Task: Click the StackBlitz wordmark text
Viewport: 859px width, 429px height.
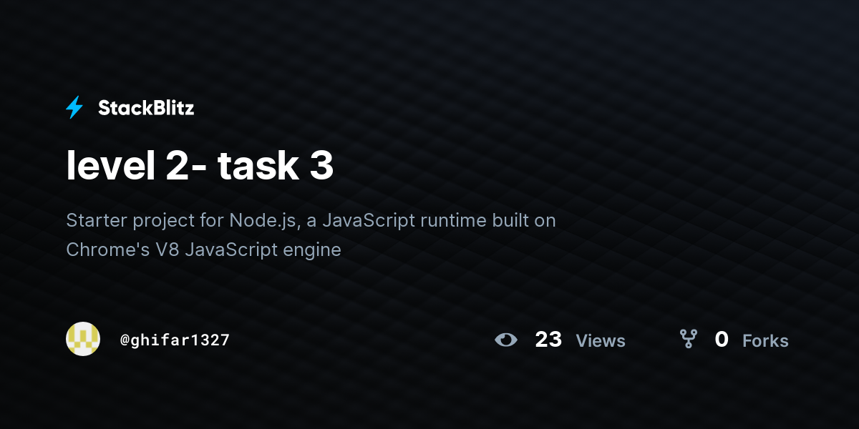Action: click(146, 108)
